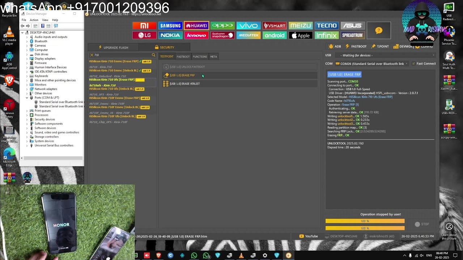This screenshot has height=260, width=463.
Task: Run [USB 1.0] ERASE VERLIST operation
Action: [239, 84]
